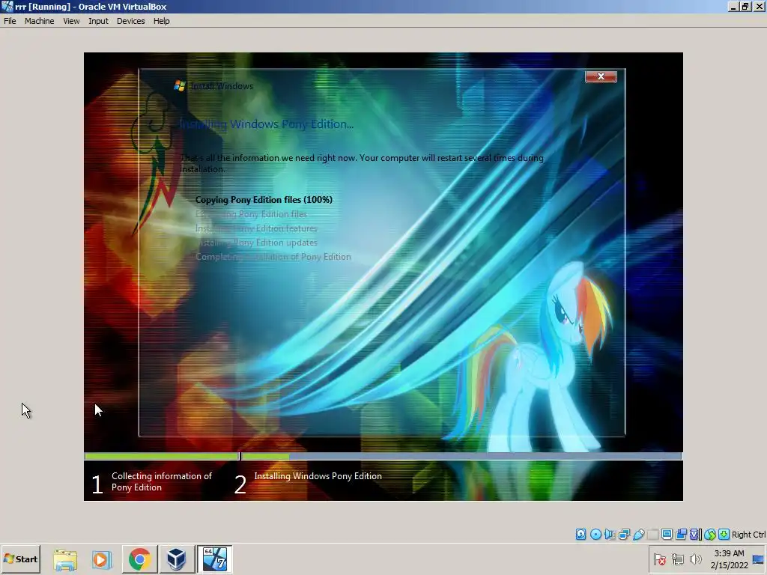
Task: Close the Install Windows dialog
Action: point(601,76)
